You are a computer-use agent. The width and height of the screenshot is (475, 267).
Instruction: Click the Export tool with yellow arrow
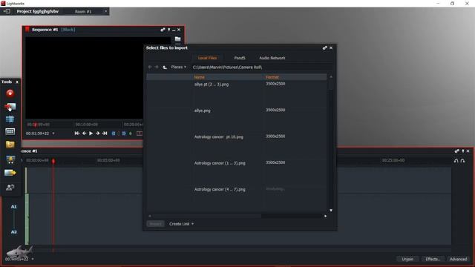[x=10, y=173]
